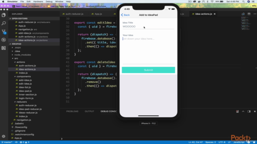Expand the .idea folder
The width and height of the screenshot is (257, 144).
pyautogui.click(x=12, y=51)
